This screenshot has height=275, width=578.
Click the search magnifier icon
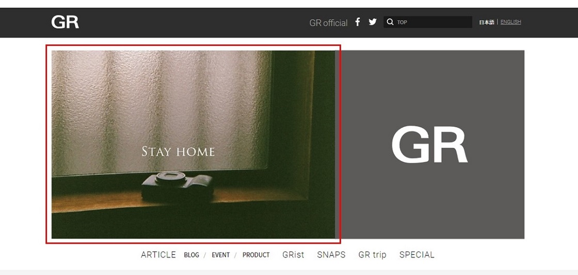click(x=390, y=22)
